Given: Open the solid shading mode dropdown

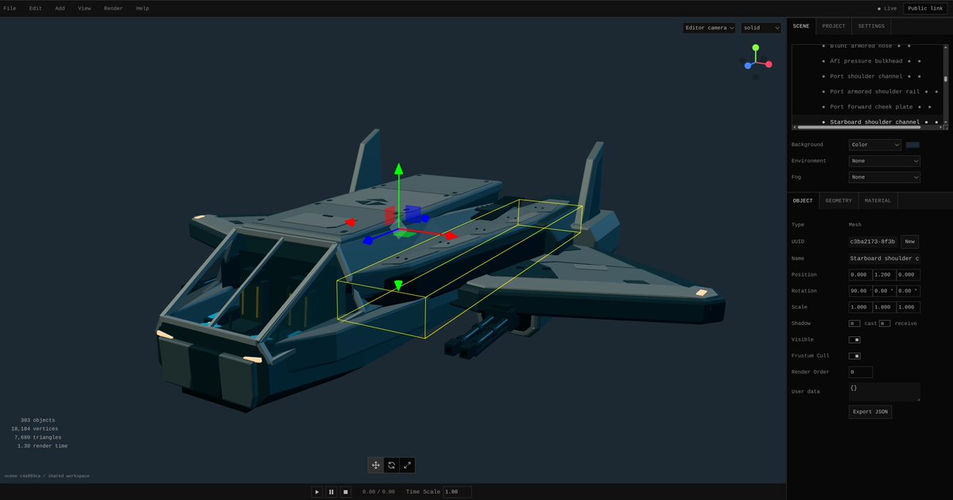Looking at the screenshot, I should [761, 28].
